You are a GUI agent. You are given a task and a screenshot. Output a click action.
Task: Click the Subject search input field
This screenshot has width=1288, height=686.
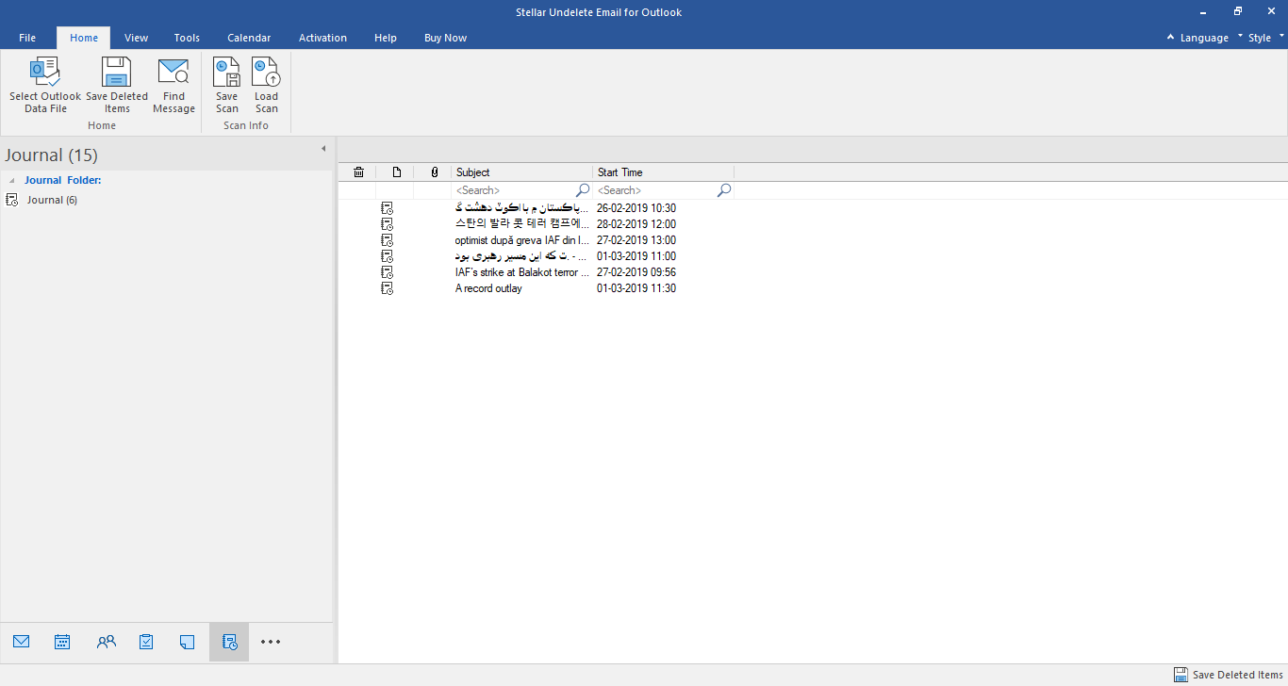514,190
